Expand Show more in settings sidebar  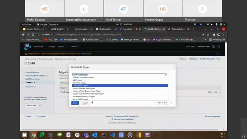(x=30, y=87)
